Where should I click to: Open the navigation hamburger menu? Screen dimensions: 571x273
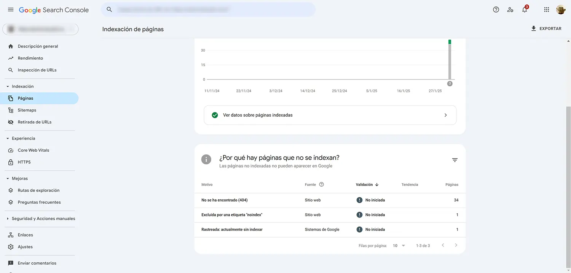10,10
